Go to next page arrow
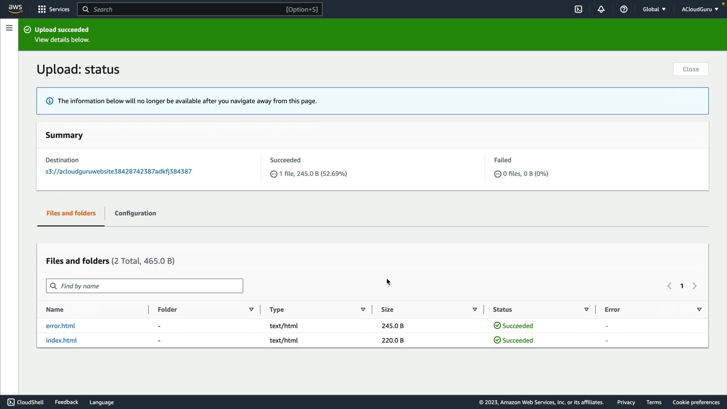Screen dimensions: 727x409 (x=694, y=286)
